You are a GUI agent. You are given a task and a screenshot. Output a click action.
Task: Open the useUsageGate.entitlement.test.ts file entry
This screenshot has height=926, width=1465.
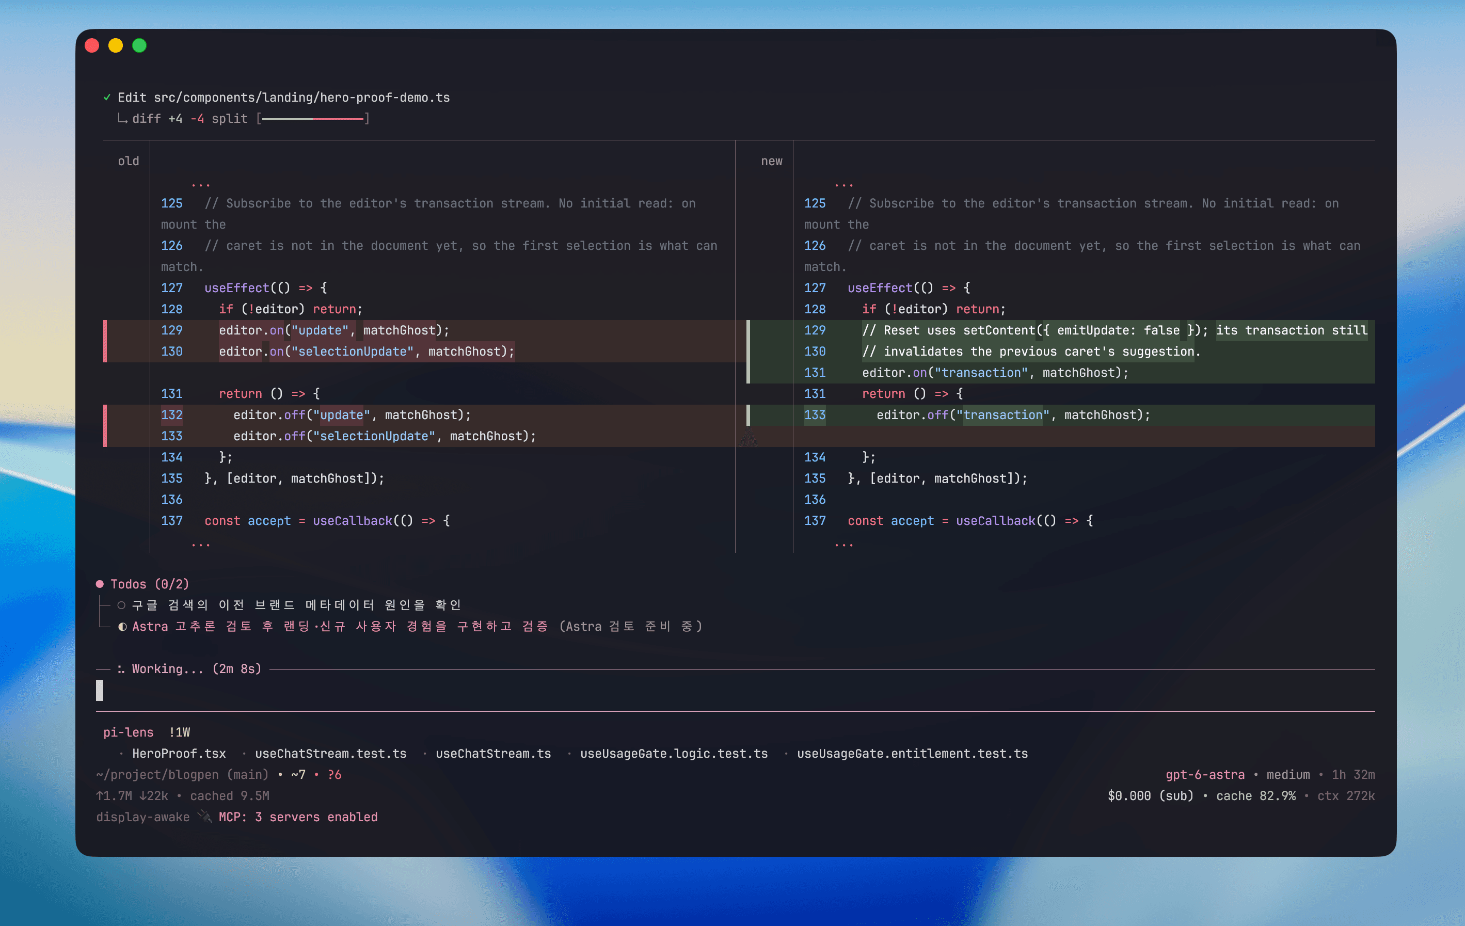(913, 754)
